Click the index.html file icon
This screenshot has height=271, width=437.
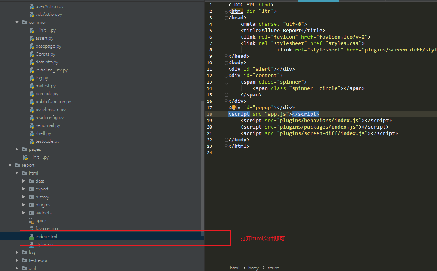coord(31,237)
